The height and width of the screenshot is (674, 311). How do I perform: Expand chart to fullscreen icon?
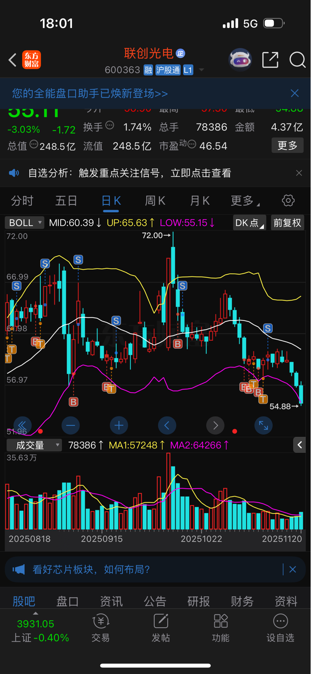[263, 425]
